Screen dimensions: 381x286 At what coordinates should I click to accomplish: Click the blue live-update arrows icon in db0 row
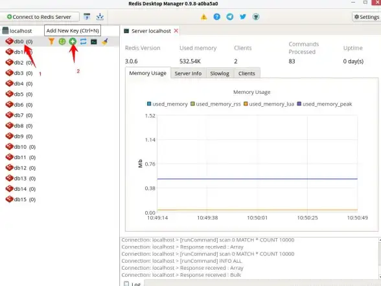click(84, 41)
